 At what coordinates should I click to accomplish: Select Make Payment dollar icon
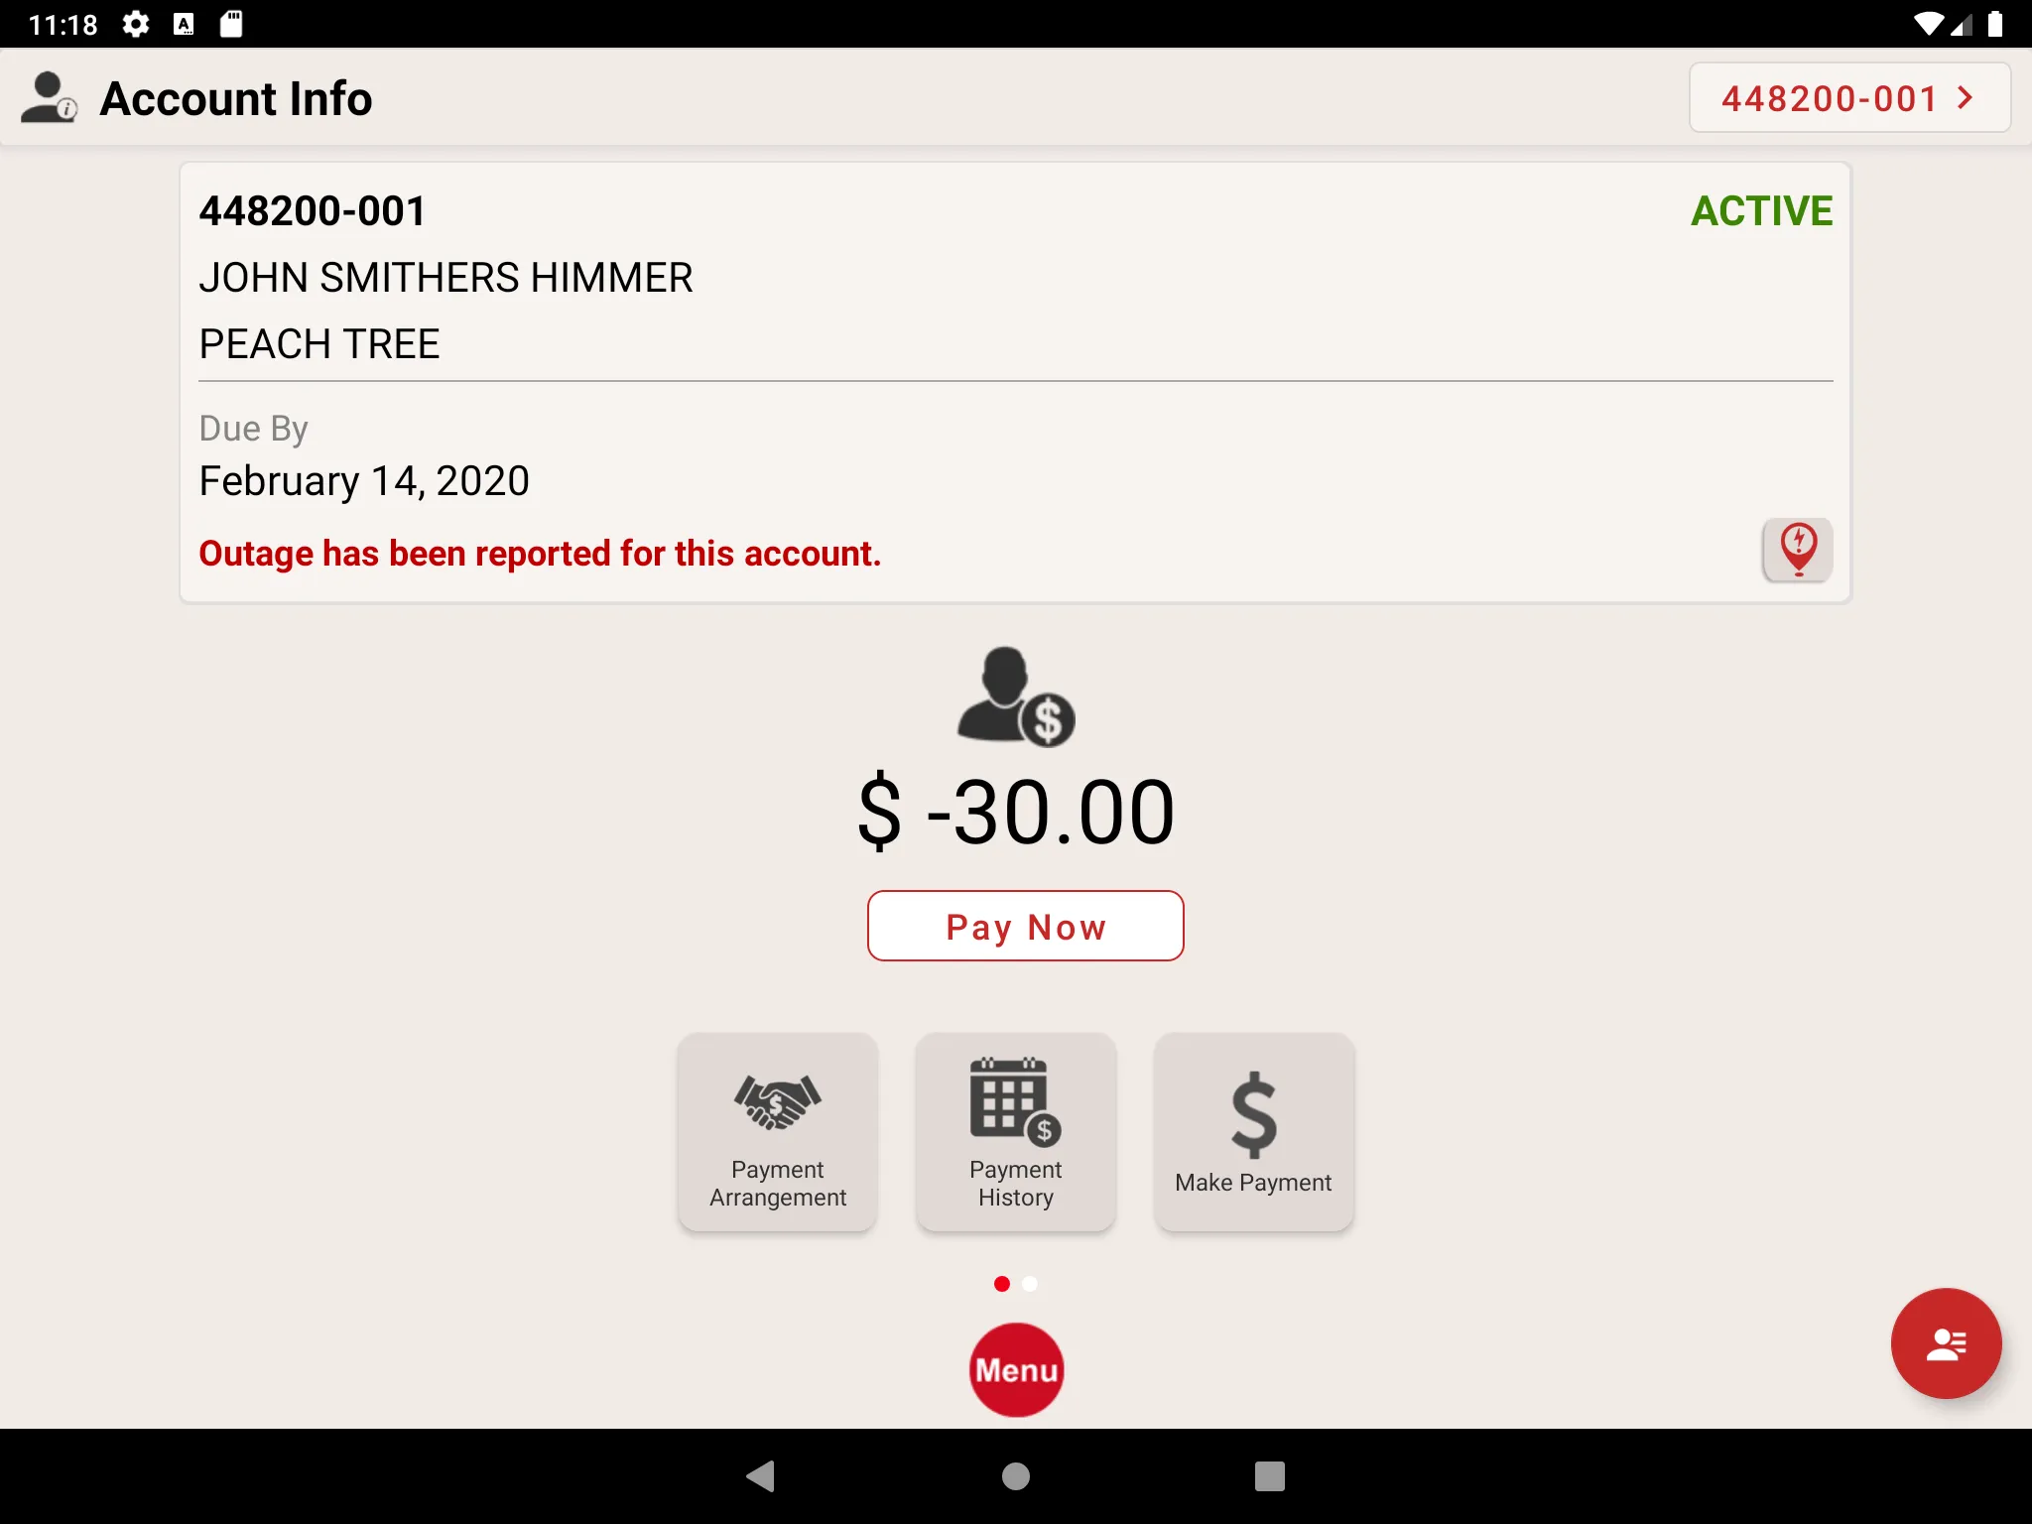[x=1251, y=1111]
